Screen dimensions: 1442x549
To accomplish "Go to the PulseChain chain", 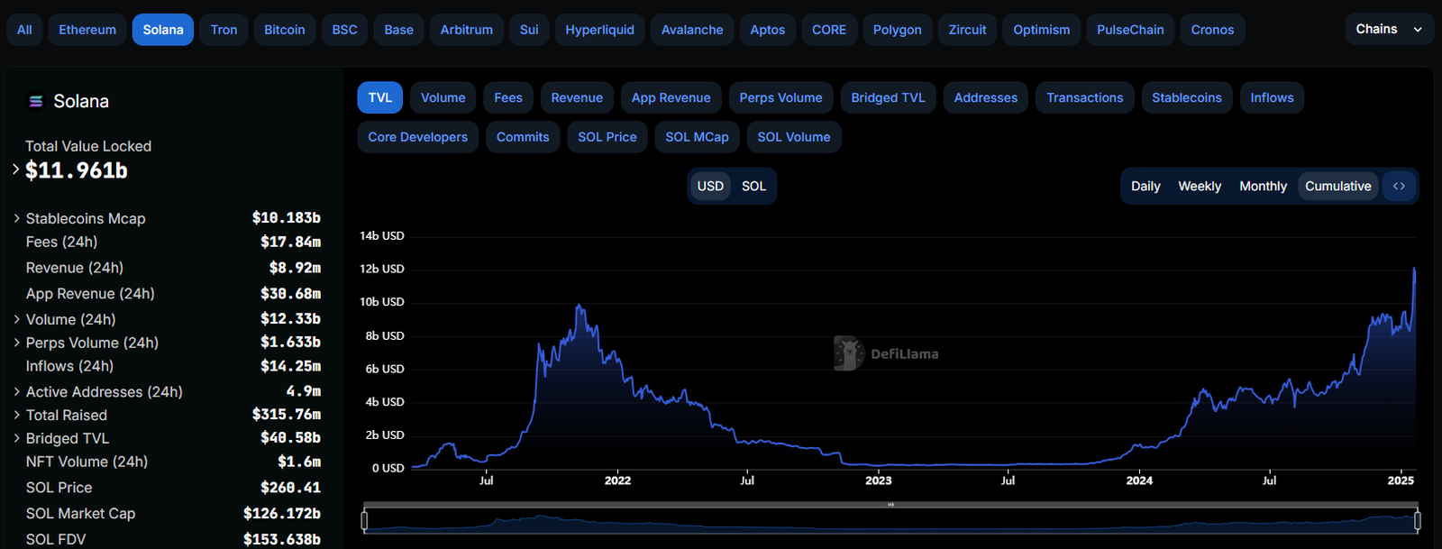I will (x=1131, y=30).
